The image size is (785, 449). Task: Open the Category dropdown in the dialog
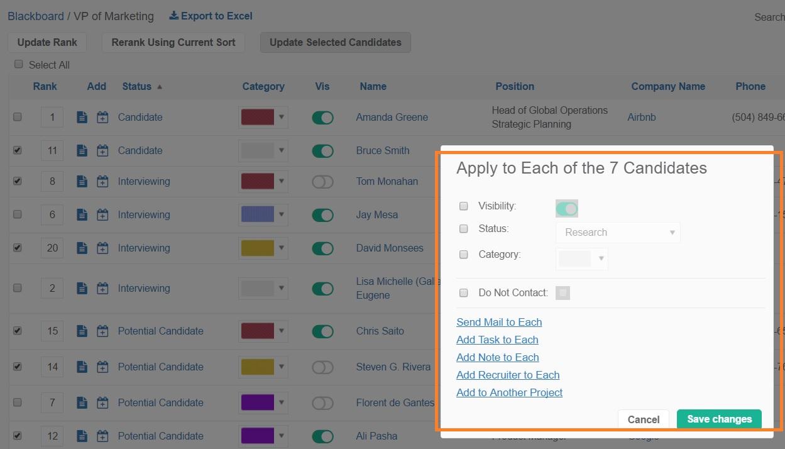[581, 258]
